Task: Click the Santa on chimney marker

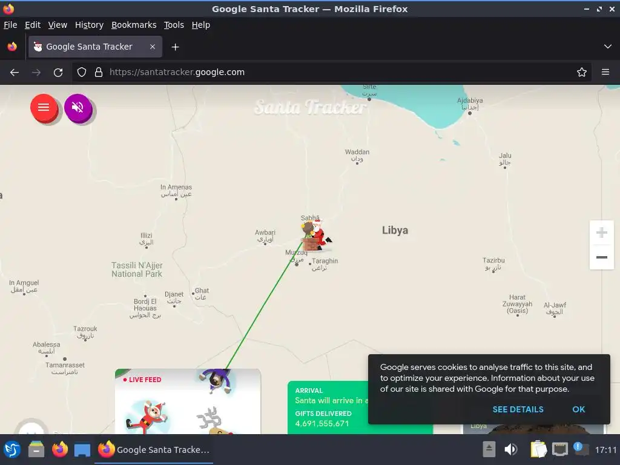Action: click(316, 237)
